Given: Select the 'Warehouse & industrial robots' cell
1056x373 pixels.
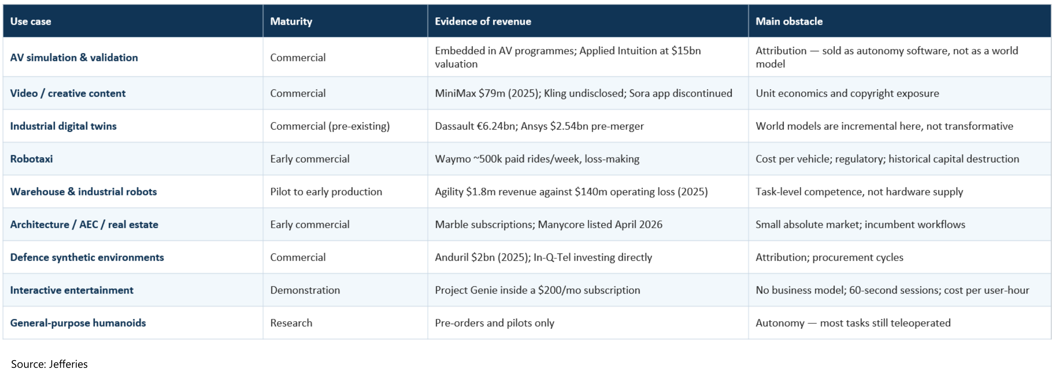Looking at the screenshot, I should click(133, 191).
